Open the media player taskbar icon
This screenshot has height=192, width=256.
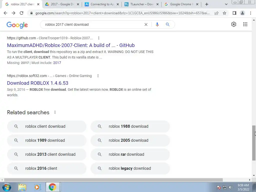coord(37,187)
